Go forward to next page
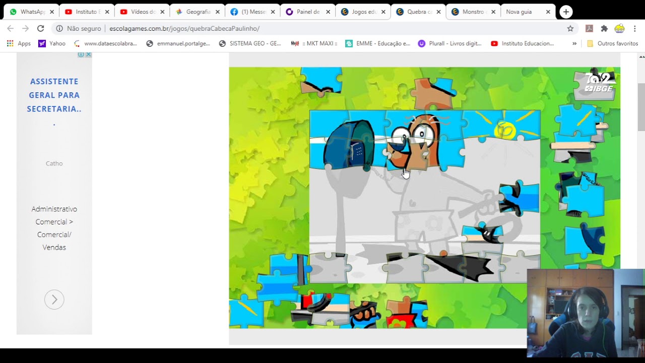The height and width of the screenshot is (363, 645). click(x=26, y=29)
